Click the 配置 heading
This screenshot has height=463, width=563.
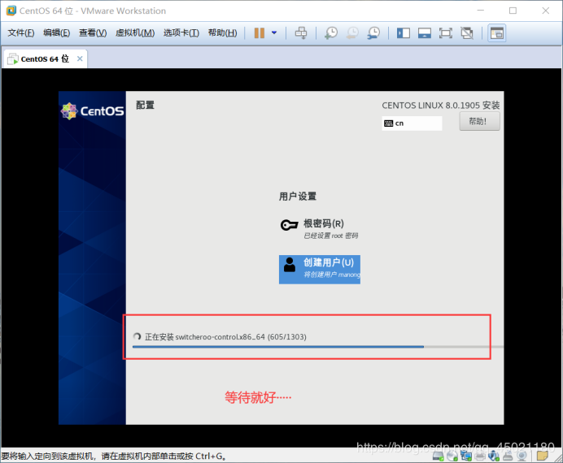pos(145,105)
